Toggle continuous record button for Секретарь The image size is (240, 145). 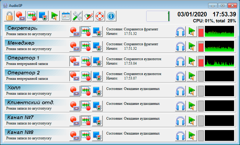coord(75,32)
